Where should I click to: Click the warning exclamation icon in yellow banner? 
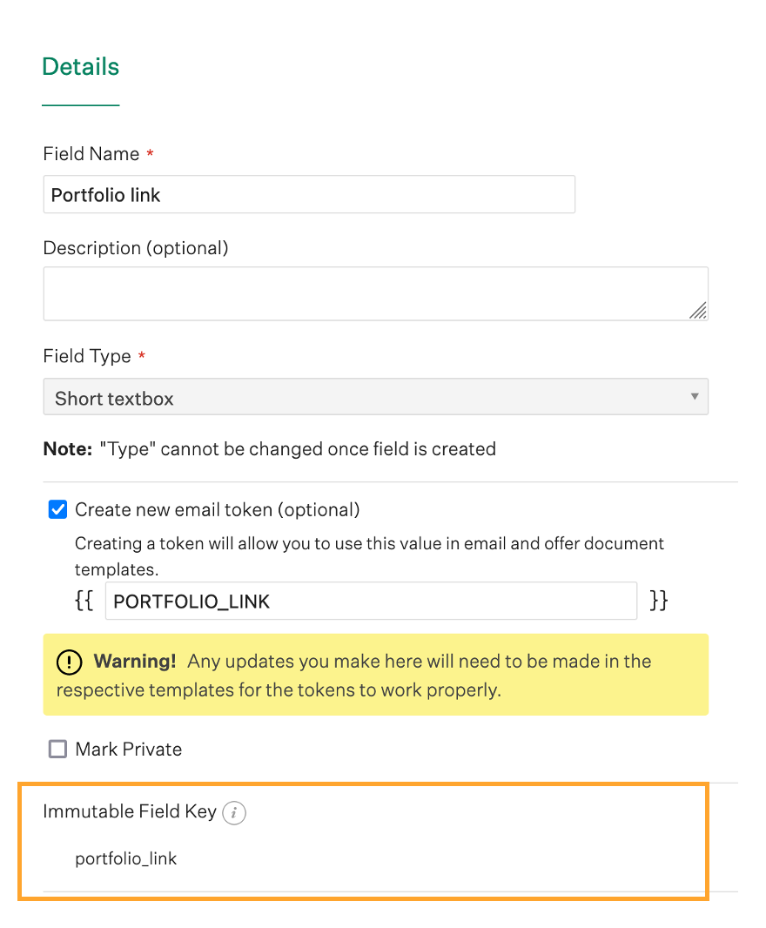click(70, 662)
